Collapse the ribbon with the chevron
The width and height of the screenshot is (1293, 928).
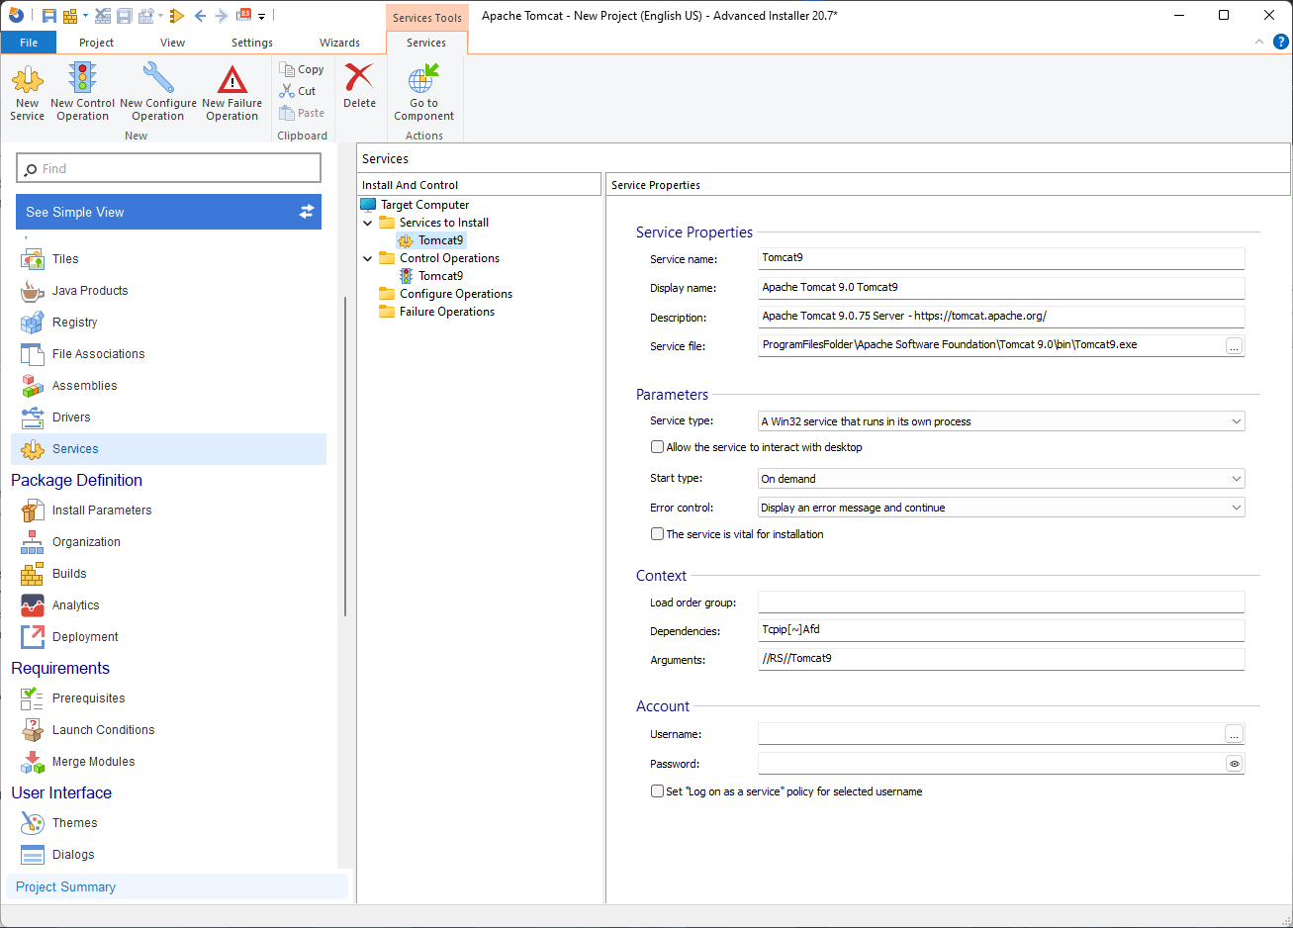(1259, 42)
